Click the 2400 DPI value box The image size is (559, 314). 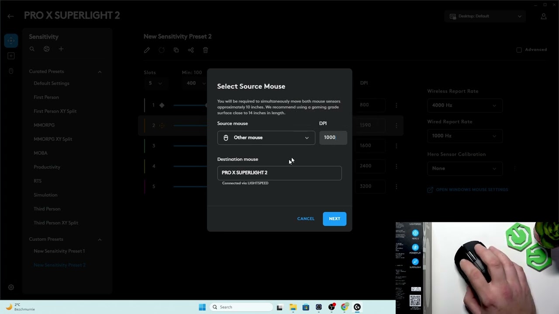pyautogui.click(x=371, y=166)
